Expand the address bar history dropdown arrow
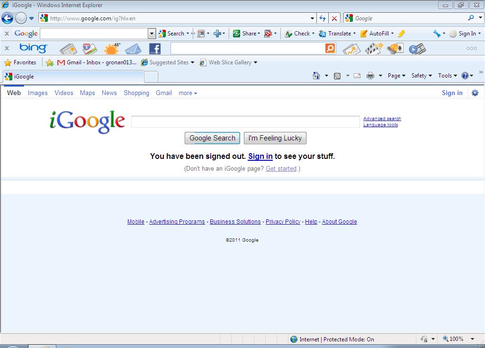Image resolution: width=485 pixels, height=348 pixels. [x=312, y=18]
